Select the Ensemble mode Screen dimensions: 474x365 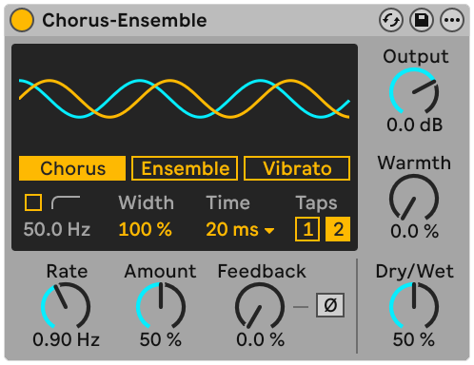(x=185, y=168)
